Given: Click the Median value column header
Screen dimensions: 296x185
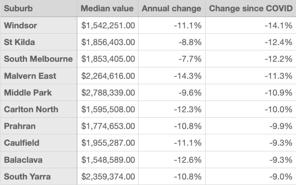Looking at the screenshot, I should coord(107,9).
